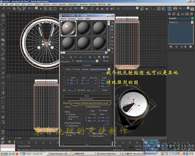Click the Bitmap map type button
Viewport: 195px width, 156px height.
[106, 61]
